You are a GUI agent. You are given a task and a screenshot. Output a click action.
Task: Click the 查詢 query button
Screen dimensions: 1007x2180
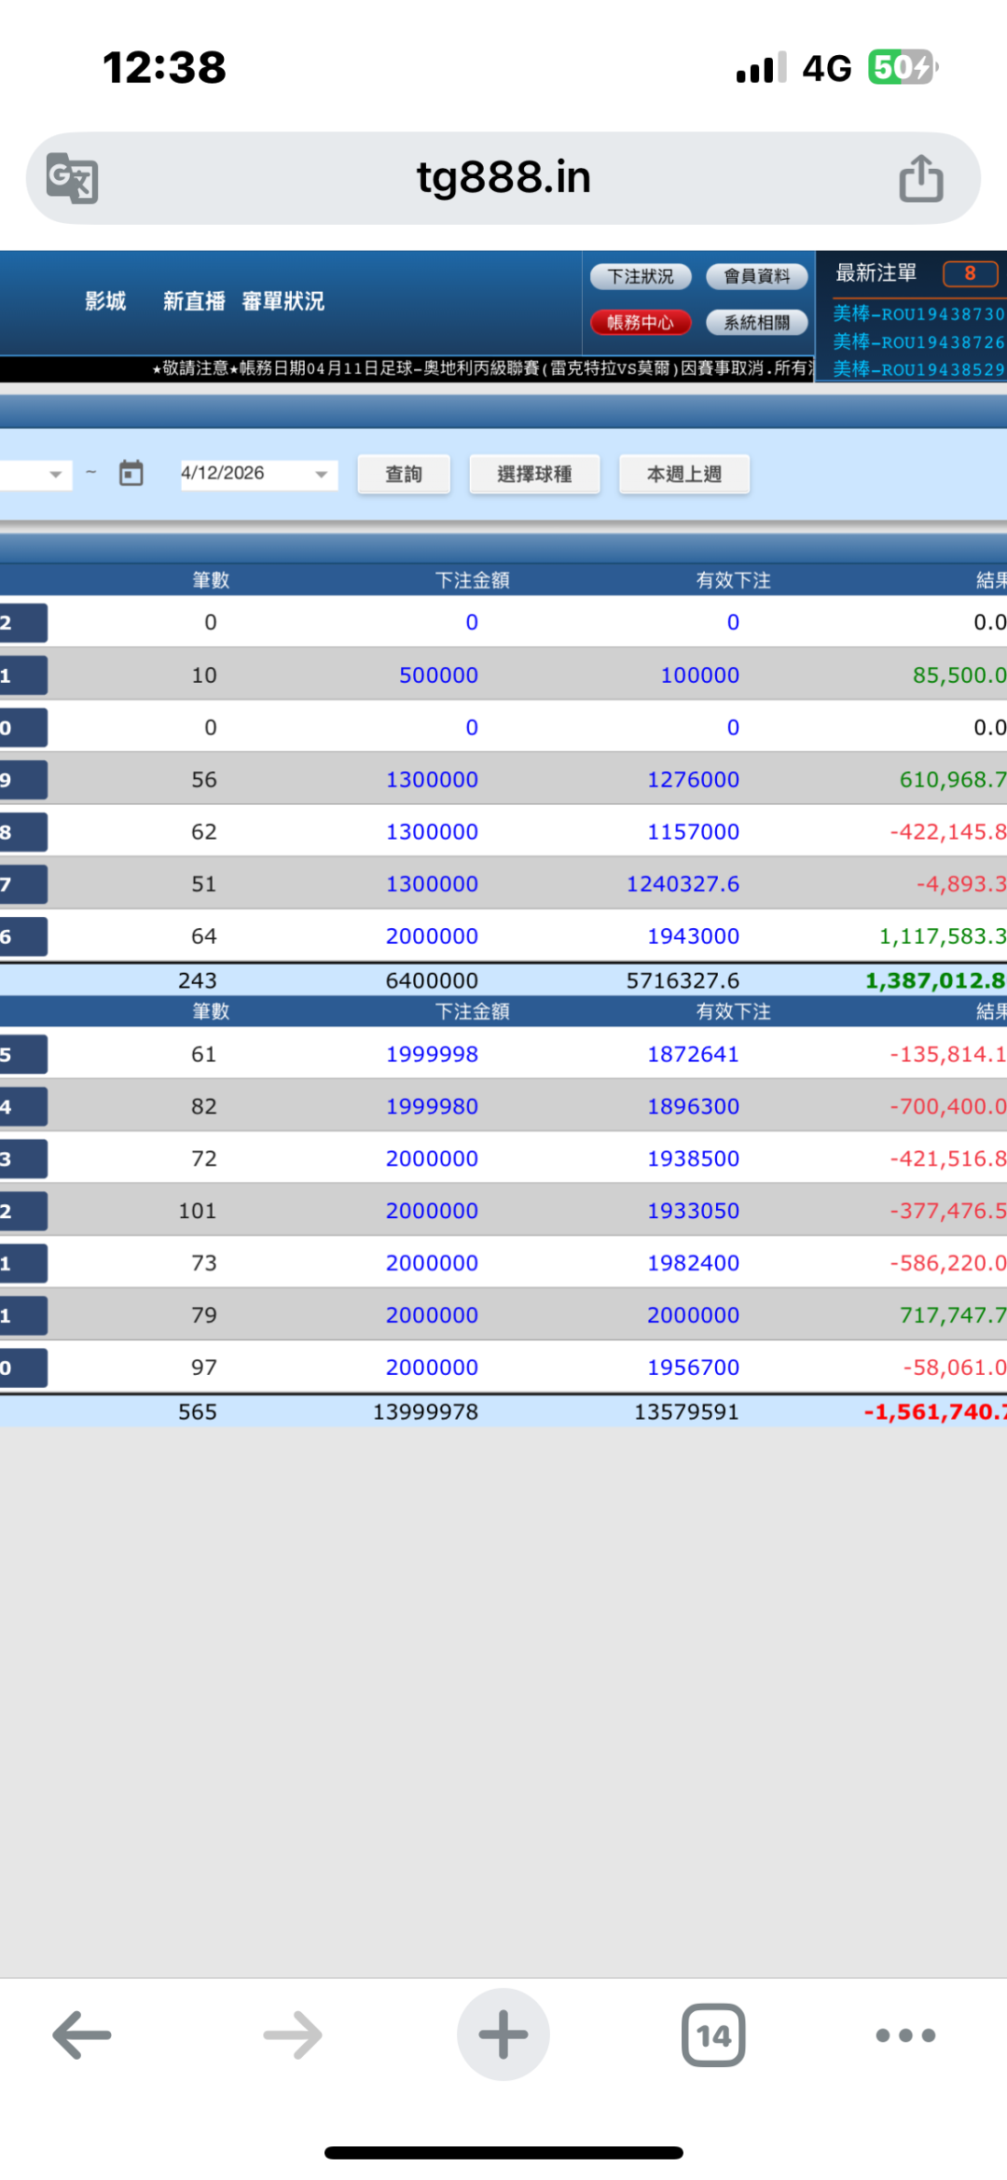[x=404, y=474]
